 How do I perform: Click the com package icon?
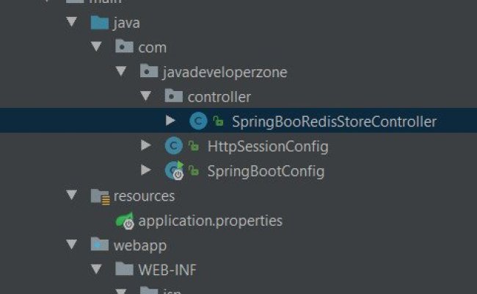click(124, 46)
